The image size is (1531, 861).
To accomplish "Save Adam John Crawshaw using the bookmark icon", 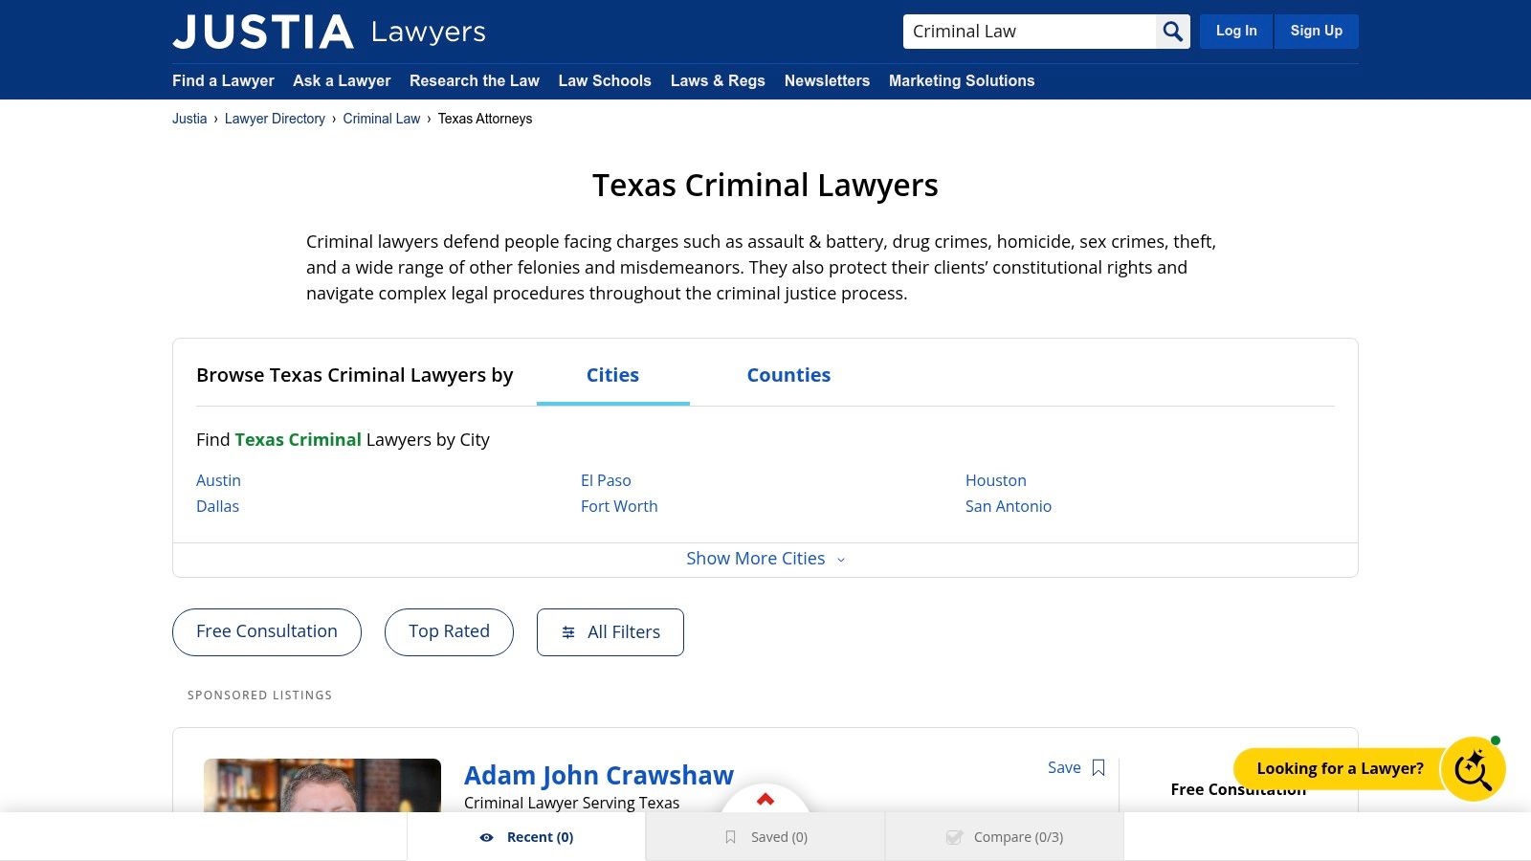I will coord(1098,767).
